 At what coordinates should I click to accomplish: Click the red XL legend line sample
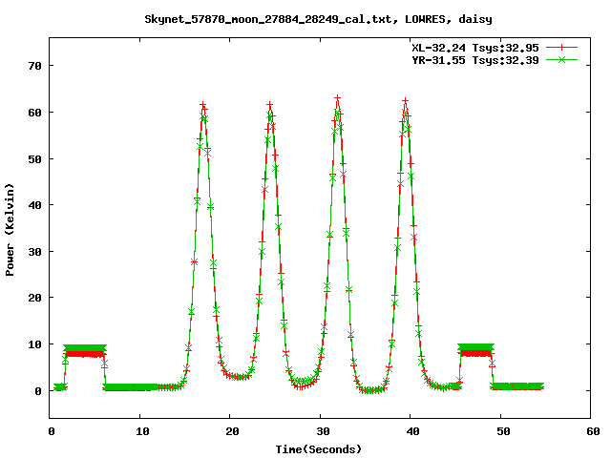pyautogui.click(x=561, y=48)
